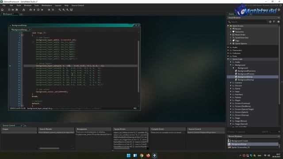Collapse the Game Code folder

(228, 59)
